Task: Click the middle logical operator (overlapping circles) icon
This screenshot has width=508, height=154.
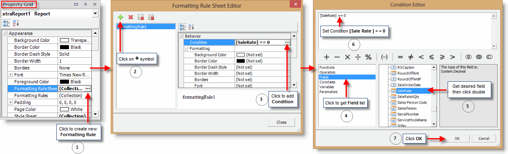Action: 479,56
